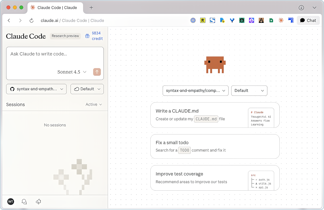Click the 1Password extension icon in the toolbar
Screen dimensions: 324x210
click(193, 20)
